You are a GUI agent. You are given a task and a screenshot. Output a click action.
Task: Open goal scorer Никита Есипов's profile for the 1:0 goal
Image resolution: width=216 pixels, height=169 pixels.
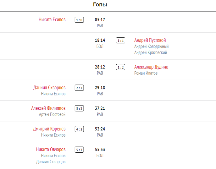pyautogui.click(x=52, y=20)
